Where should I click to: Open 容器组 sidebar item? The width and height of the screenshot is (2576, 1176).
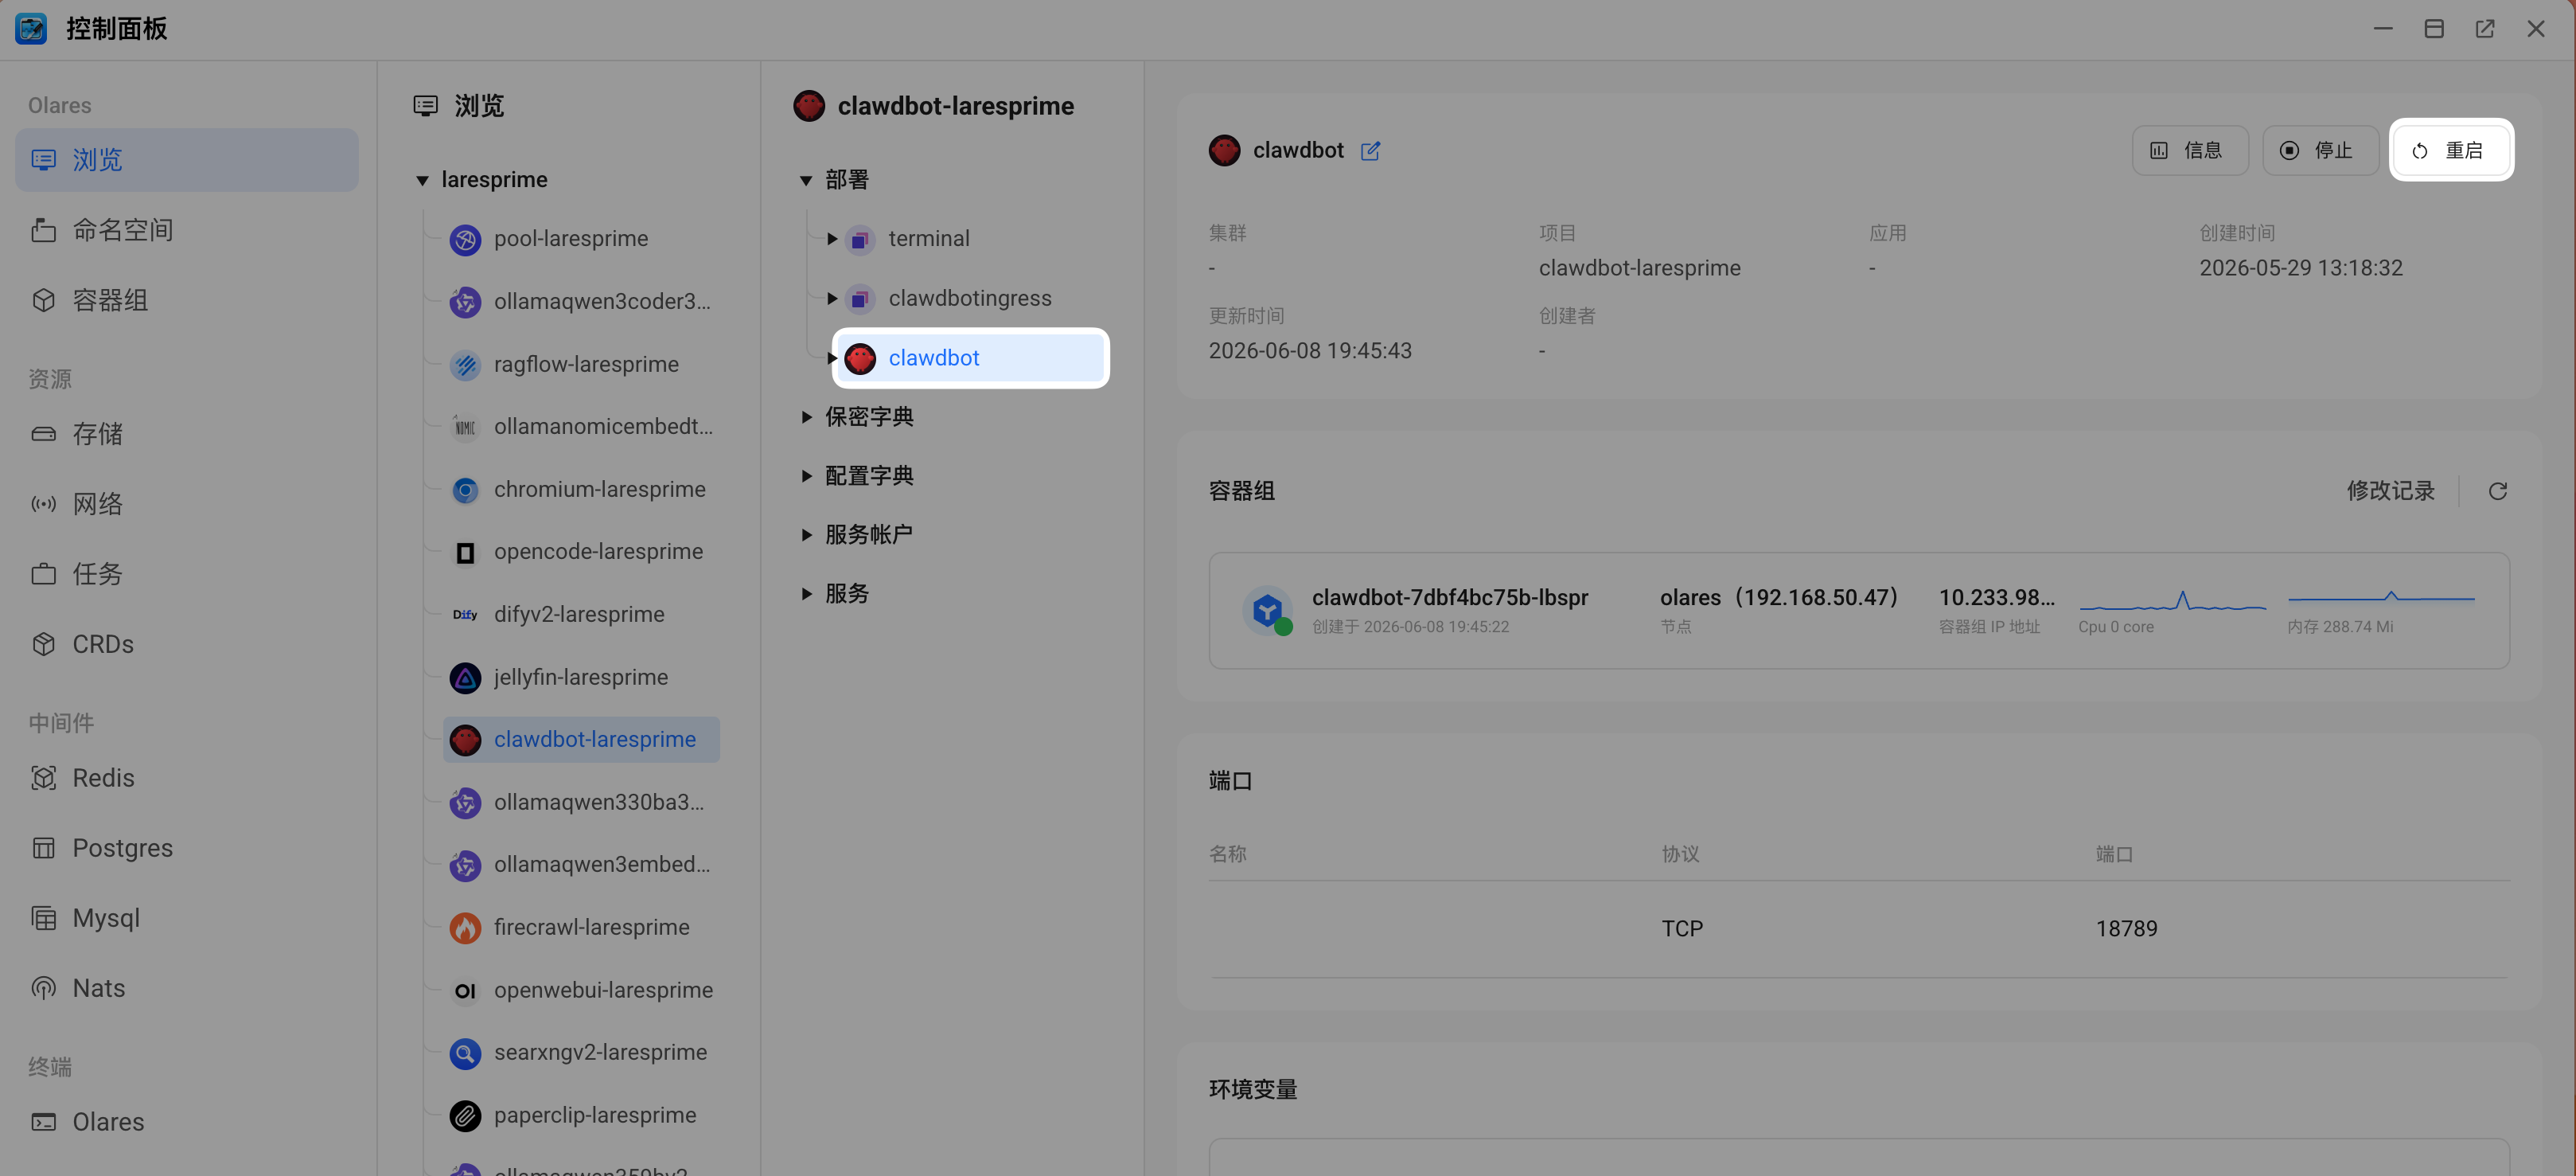coord(187,300)
